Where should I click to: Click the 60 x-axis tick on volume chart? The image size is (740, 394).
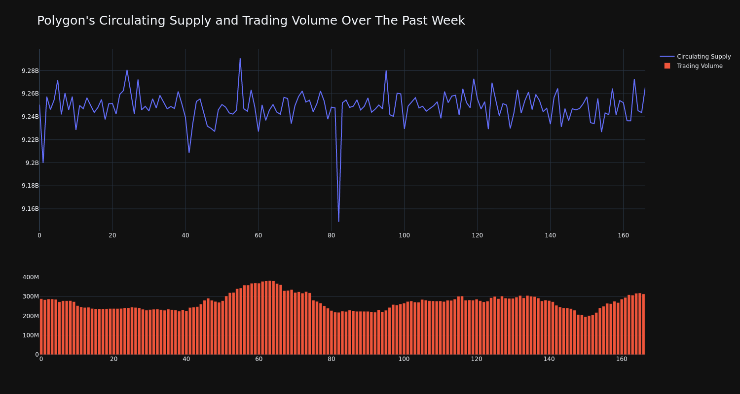(259, 359)
